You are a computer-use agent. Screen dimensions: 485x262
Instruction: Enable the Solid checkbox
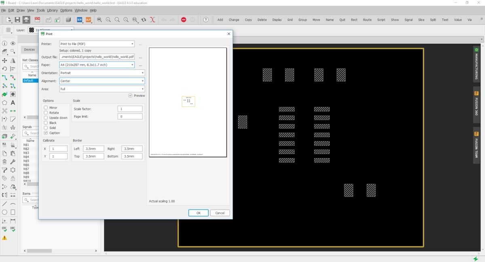[46, 128]
